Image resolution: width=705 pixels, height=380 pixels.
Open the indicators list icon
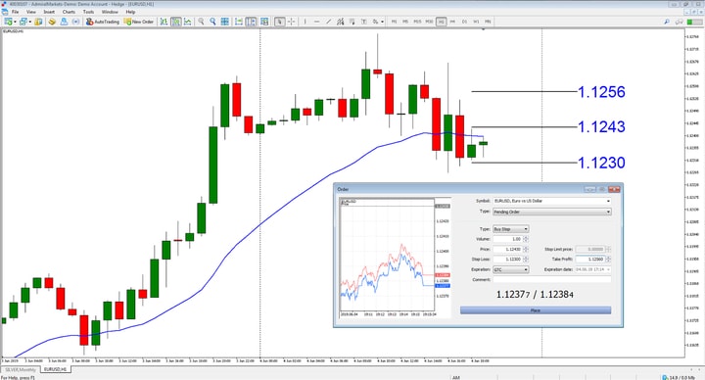tap(264, 22)
